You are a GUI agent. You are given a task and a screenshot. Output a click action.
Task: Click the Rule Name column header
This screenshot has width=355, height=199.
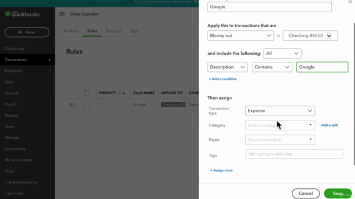[x=144, y=93]
